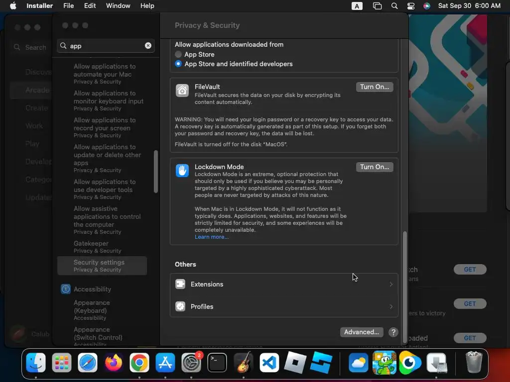The height and width of the screenshot is (382, 510).
Task: Open the Installer disk icon in dock
Action: [436, 363]
